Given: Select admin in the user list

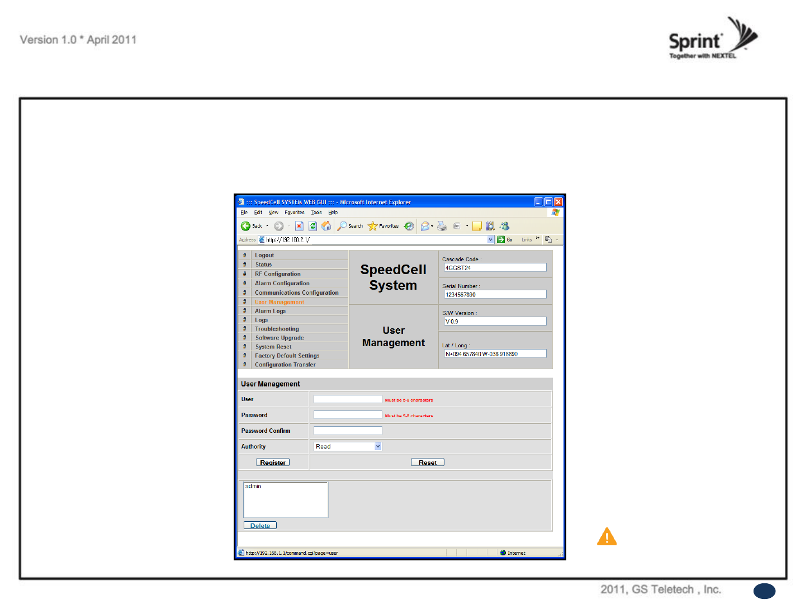Looking at the screenshot, I should pos(253,487).
